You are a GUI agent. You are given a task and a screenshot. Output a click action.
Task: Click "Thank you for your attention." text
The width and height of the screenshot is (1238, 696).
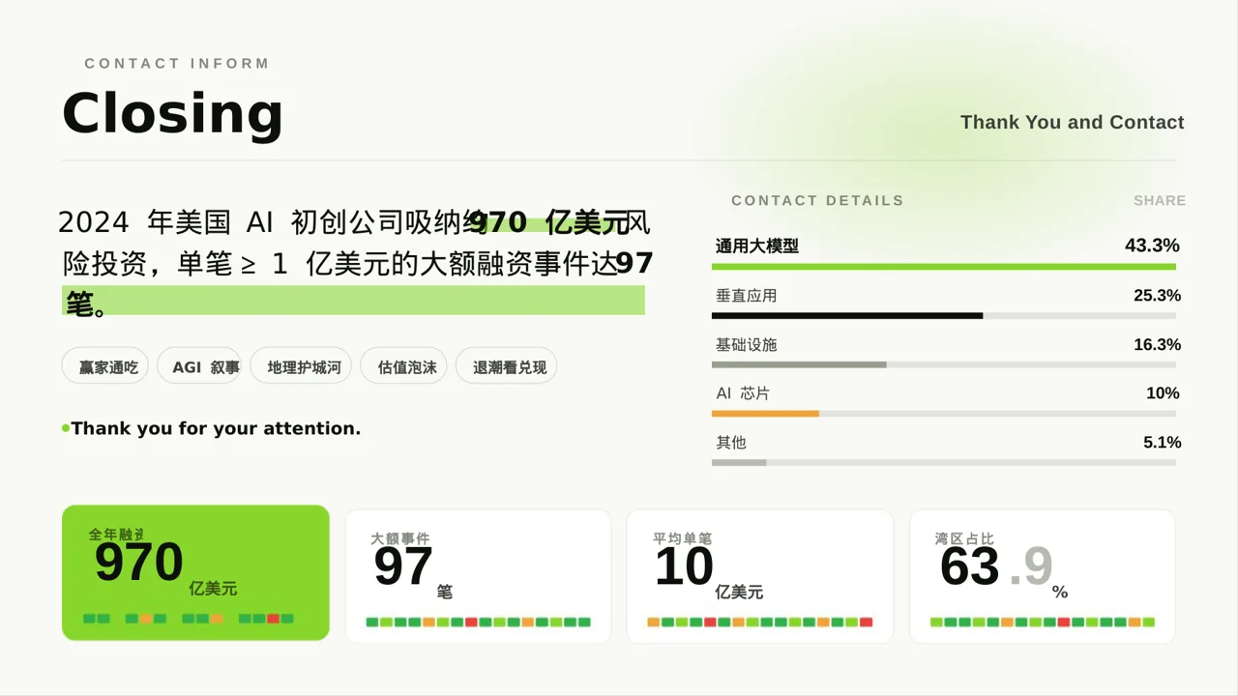(x=216, y=428)
